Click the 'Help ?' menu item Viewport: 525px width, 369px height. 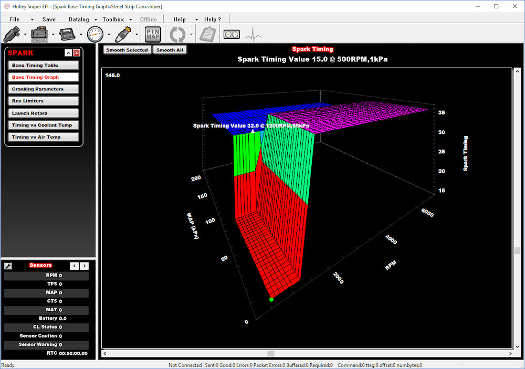(x=213, y=19)
